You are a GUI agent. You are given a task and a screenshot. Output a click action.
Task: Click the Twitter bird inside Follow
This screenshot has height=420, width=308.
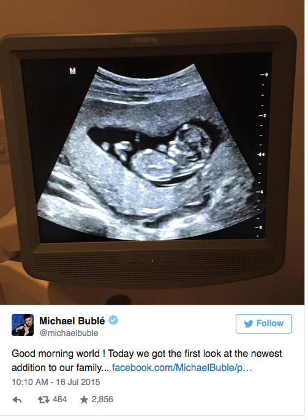(x=249, y=324)
